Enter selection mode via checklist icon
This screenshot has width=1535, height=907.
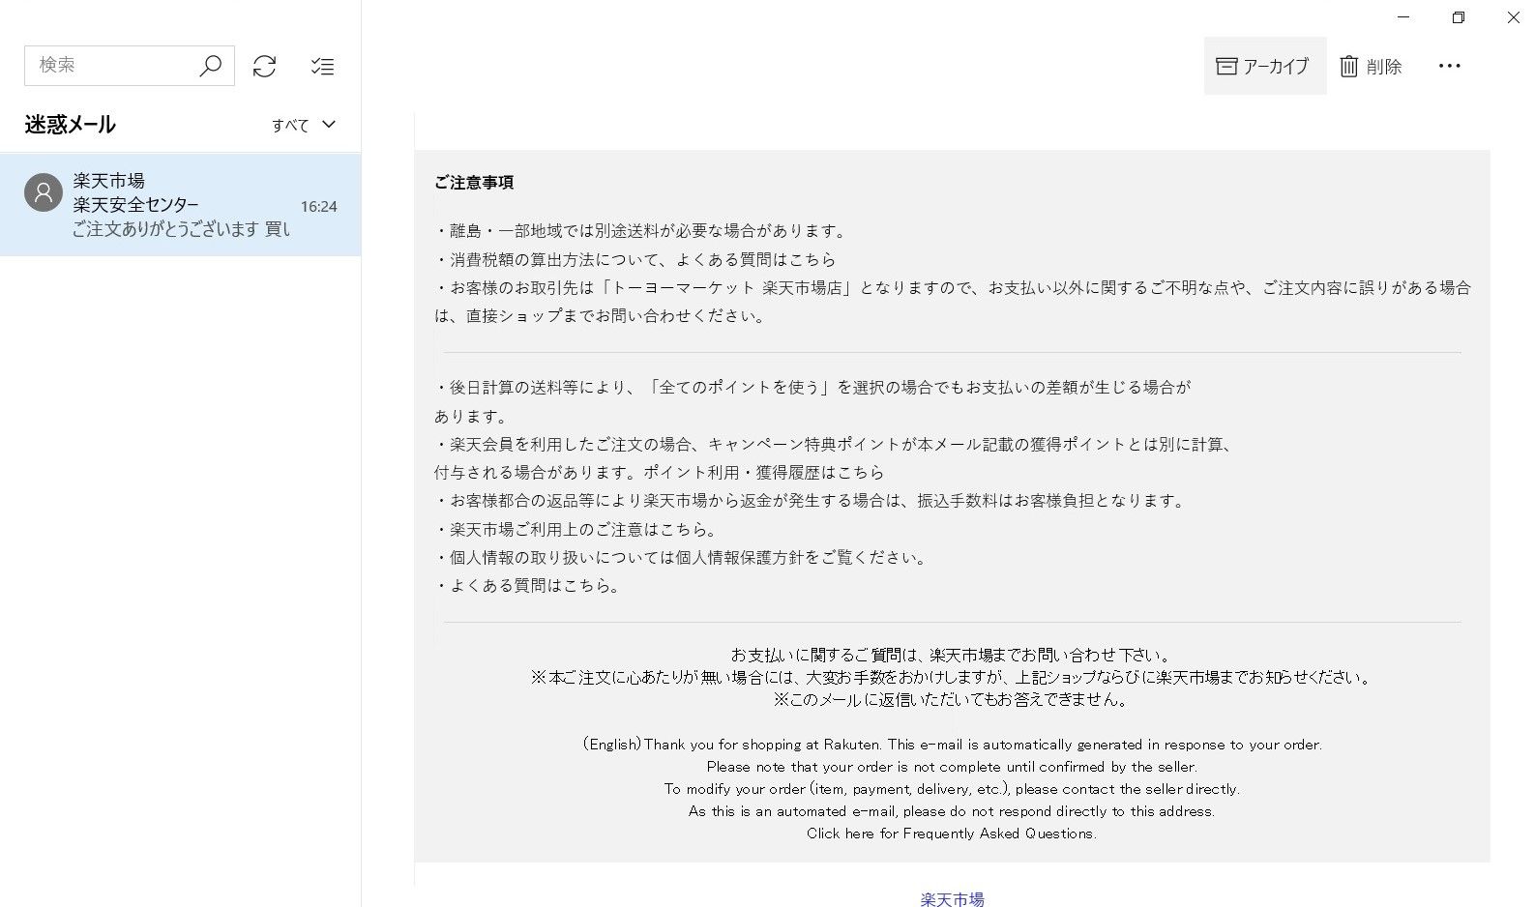322,66
